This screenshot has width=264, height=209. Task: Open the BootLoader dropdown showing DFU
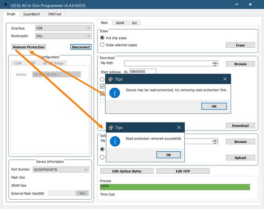pyautogui.click(x=63, y=36)
